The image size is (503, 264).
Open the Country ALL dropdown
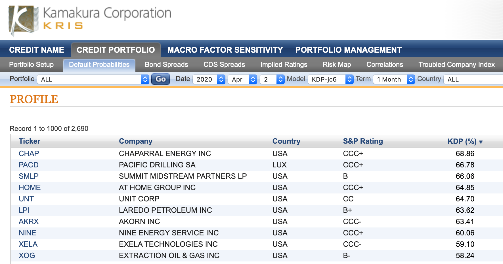(x=473, y=79)
